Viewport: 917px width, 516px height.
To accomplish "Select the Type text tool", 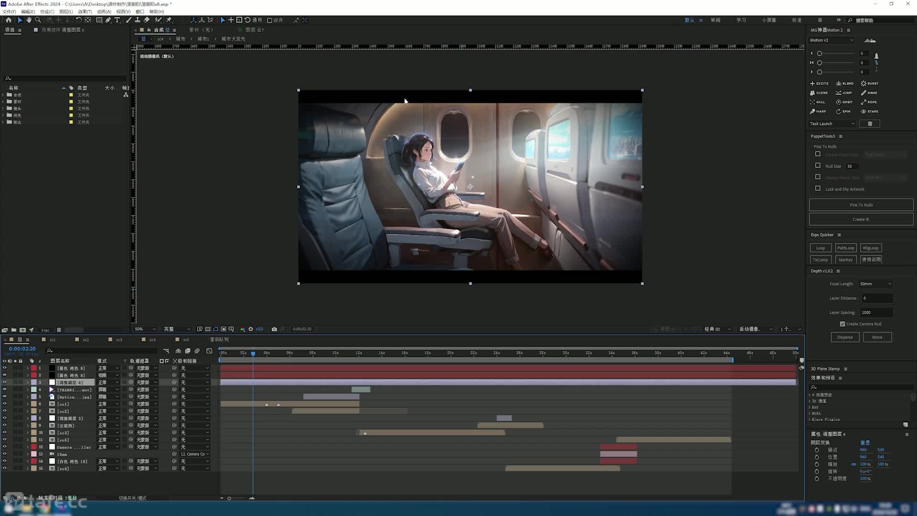I will click(117, 20).
